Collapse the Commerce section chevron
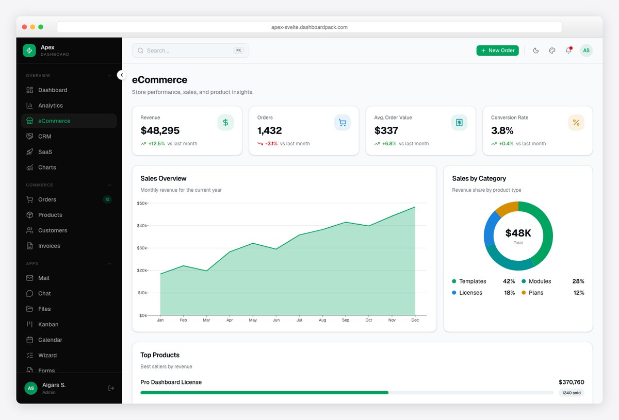Viewport: 619px width, 420px height. [x=109, y=185]
